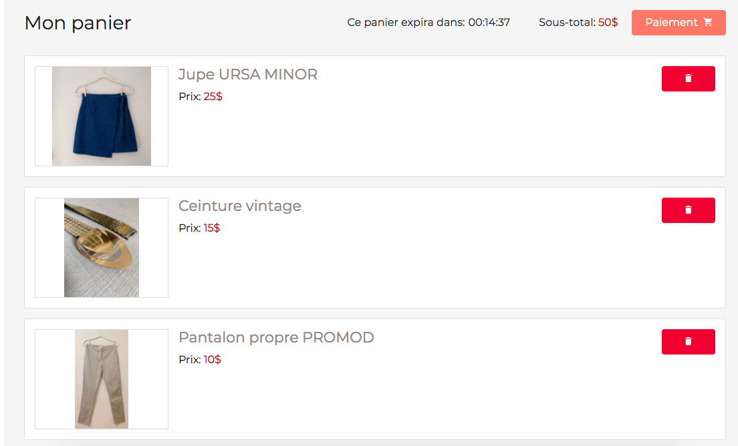This screenshot has width=738, height=446.
Task: Click the 15$ price of the belt
Action: coord(212,228)
